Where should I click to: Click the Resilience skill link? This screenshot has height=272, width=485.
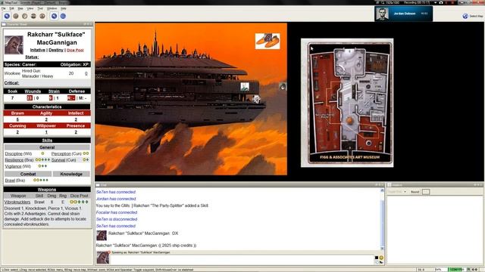(x=14, y=160)
